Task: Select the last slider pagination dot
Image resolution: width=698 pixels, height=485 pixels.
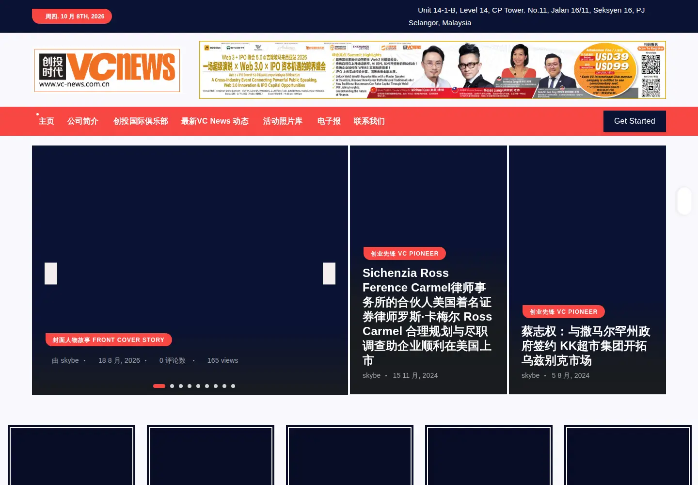Action: click(233, 386)
